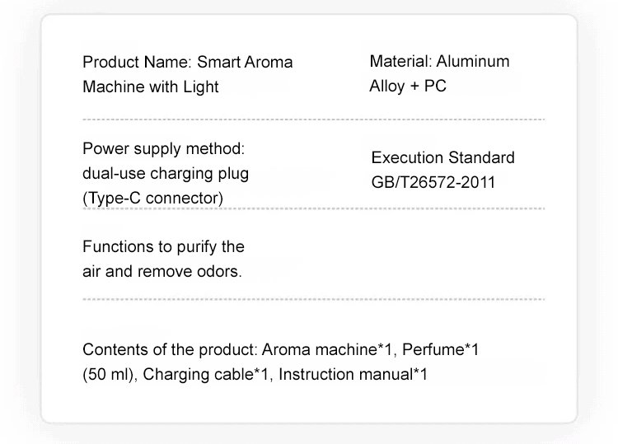Click the '(50 ml)' volume text
Screen dimensions: 618x444
(x=111, y=375)
